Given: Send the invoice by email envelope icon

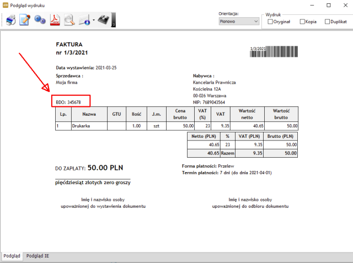Looking at the screenshot, I should click(x=84, y=20).
